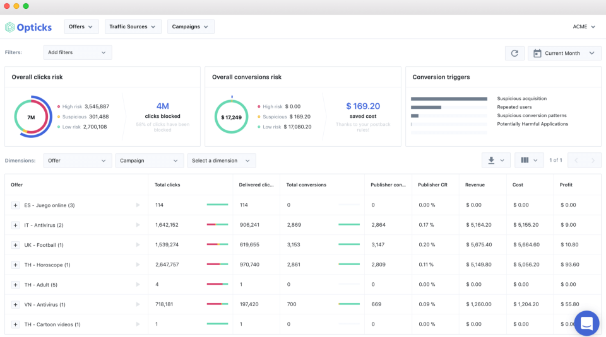Image resolution: width=606 pixels, height=337 pixels.
Task: Click the refresh data icon
Action: (514, 54)
